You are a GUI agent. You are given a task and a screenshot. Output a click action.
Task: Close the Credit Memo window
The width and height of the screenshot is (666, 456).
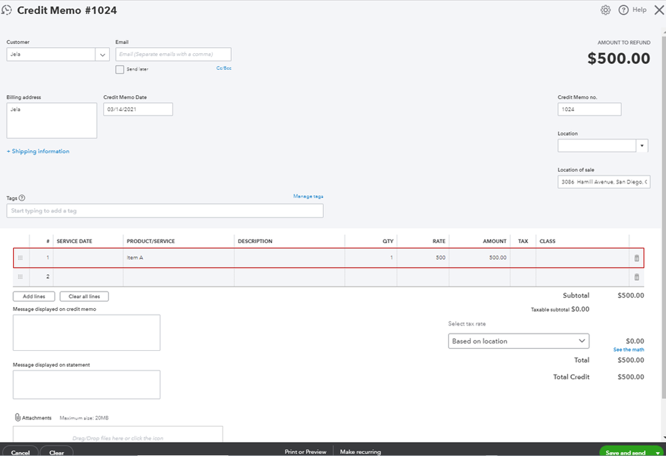tap(659, 10)
